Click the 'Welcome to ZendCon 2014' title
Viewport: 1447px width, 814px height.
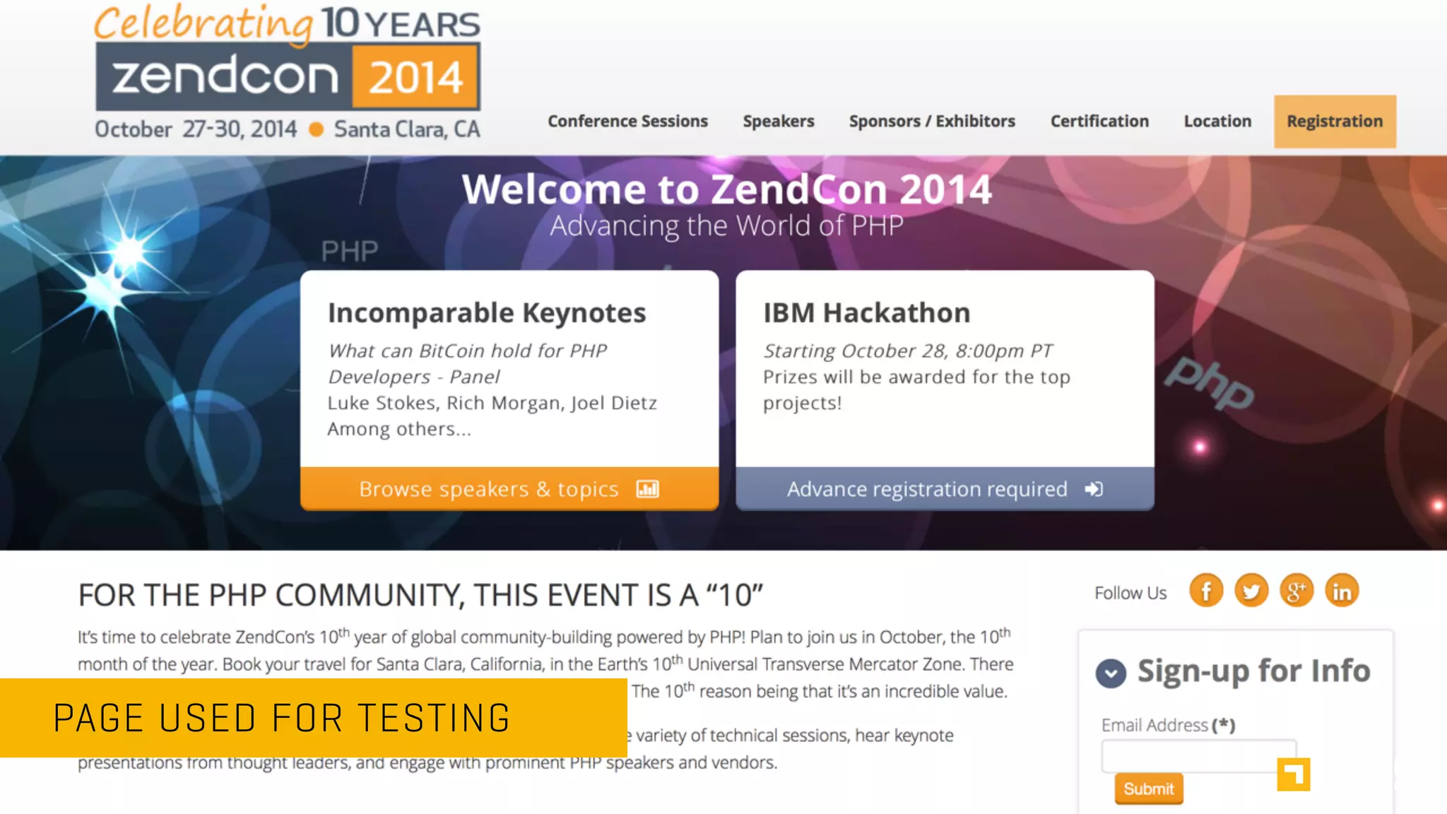click(727, 189)
